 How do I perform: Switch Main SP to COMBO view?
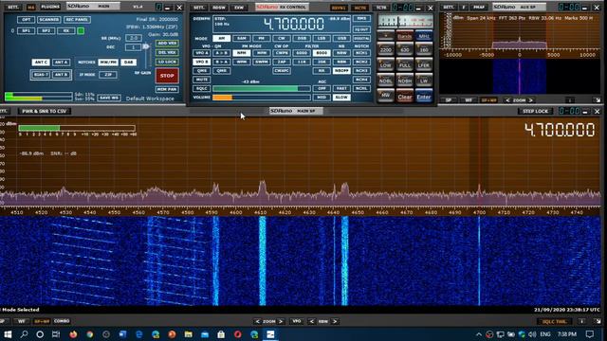click(x=62, y=321)
